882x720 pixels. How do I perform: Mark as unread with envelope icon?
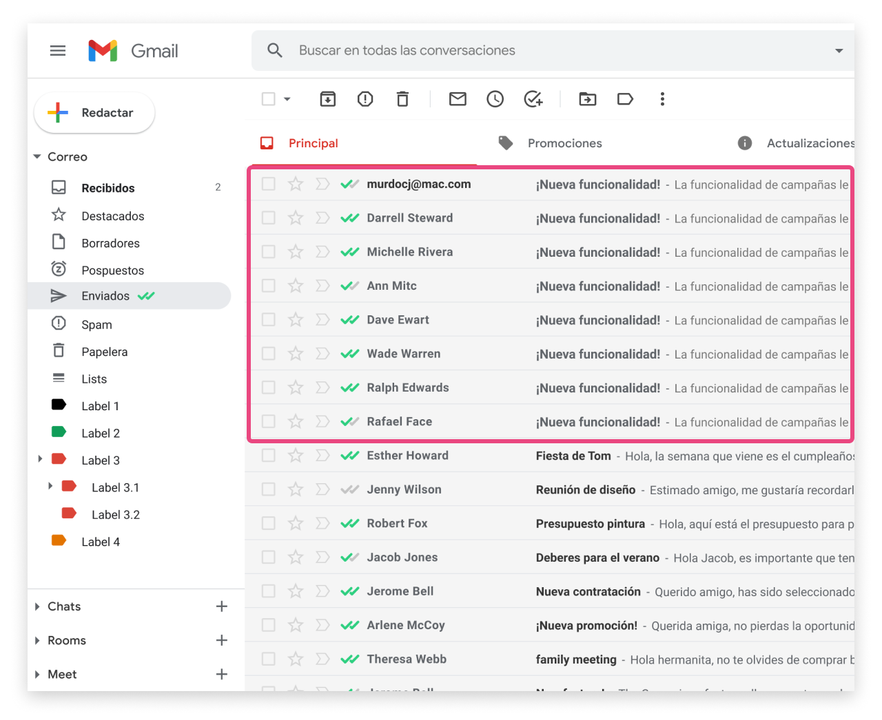(x=458, y=99)
